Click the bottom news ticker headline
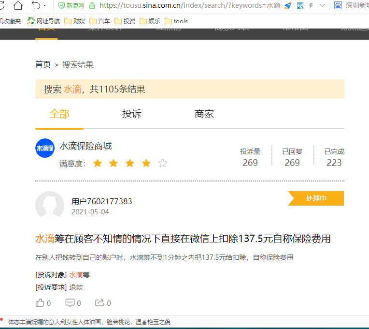369x329 pixels. point(89,322)
